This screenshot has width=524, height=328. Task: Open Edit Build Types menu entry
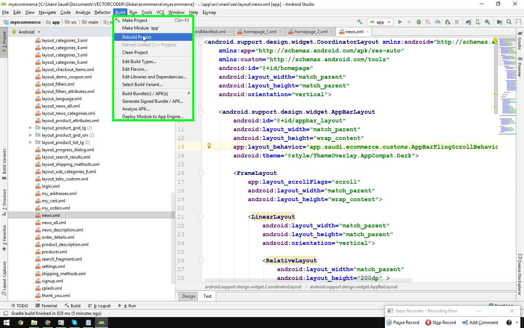(x=153, y=62)
